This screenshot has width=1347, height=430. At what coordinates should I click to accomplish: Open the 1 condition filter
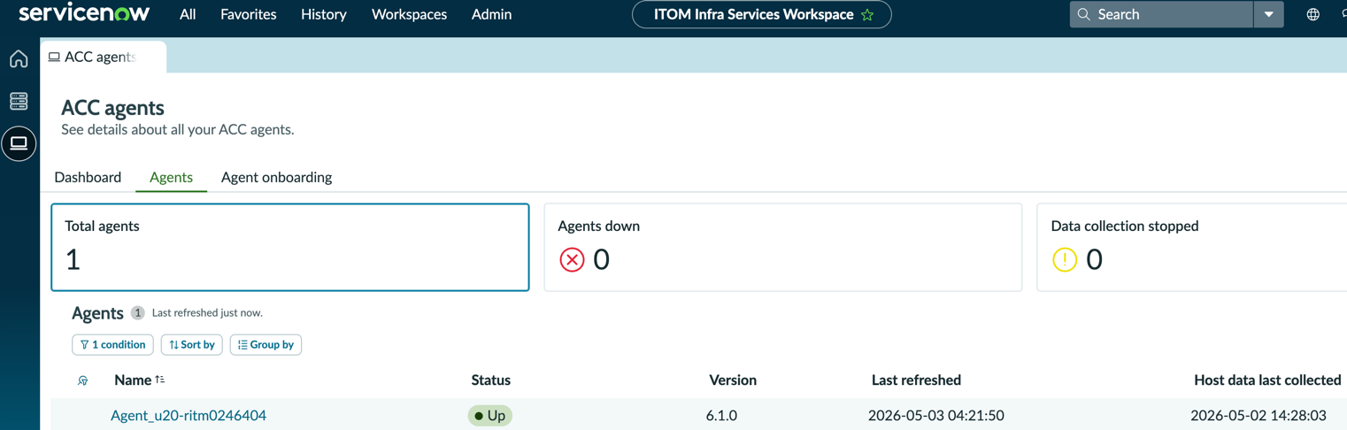tap(112, 344)
